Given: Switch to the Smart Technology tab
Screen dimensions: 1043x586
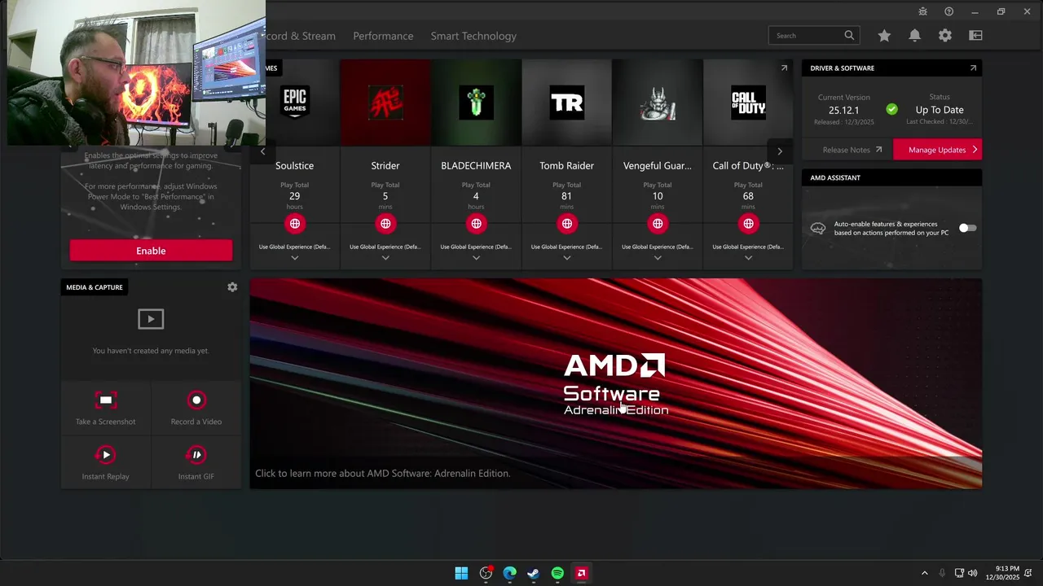Looking at the screenshot, I should [473, 36].
